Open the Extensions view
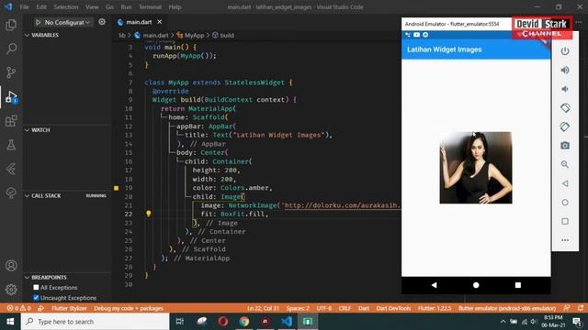Image resolution: width=588 pixels, height=330 pixels. coord(11,121)
